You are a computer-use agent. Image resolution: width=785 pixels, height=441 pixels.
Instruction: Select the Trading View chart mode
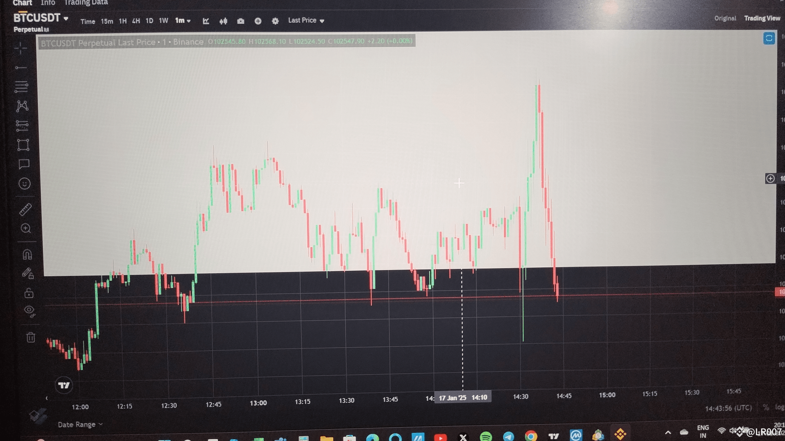(762, 18)
